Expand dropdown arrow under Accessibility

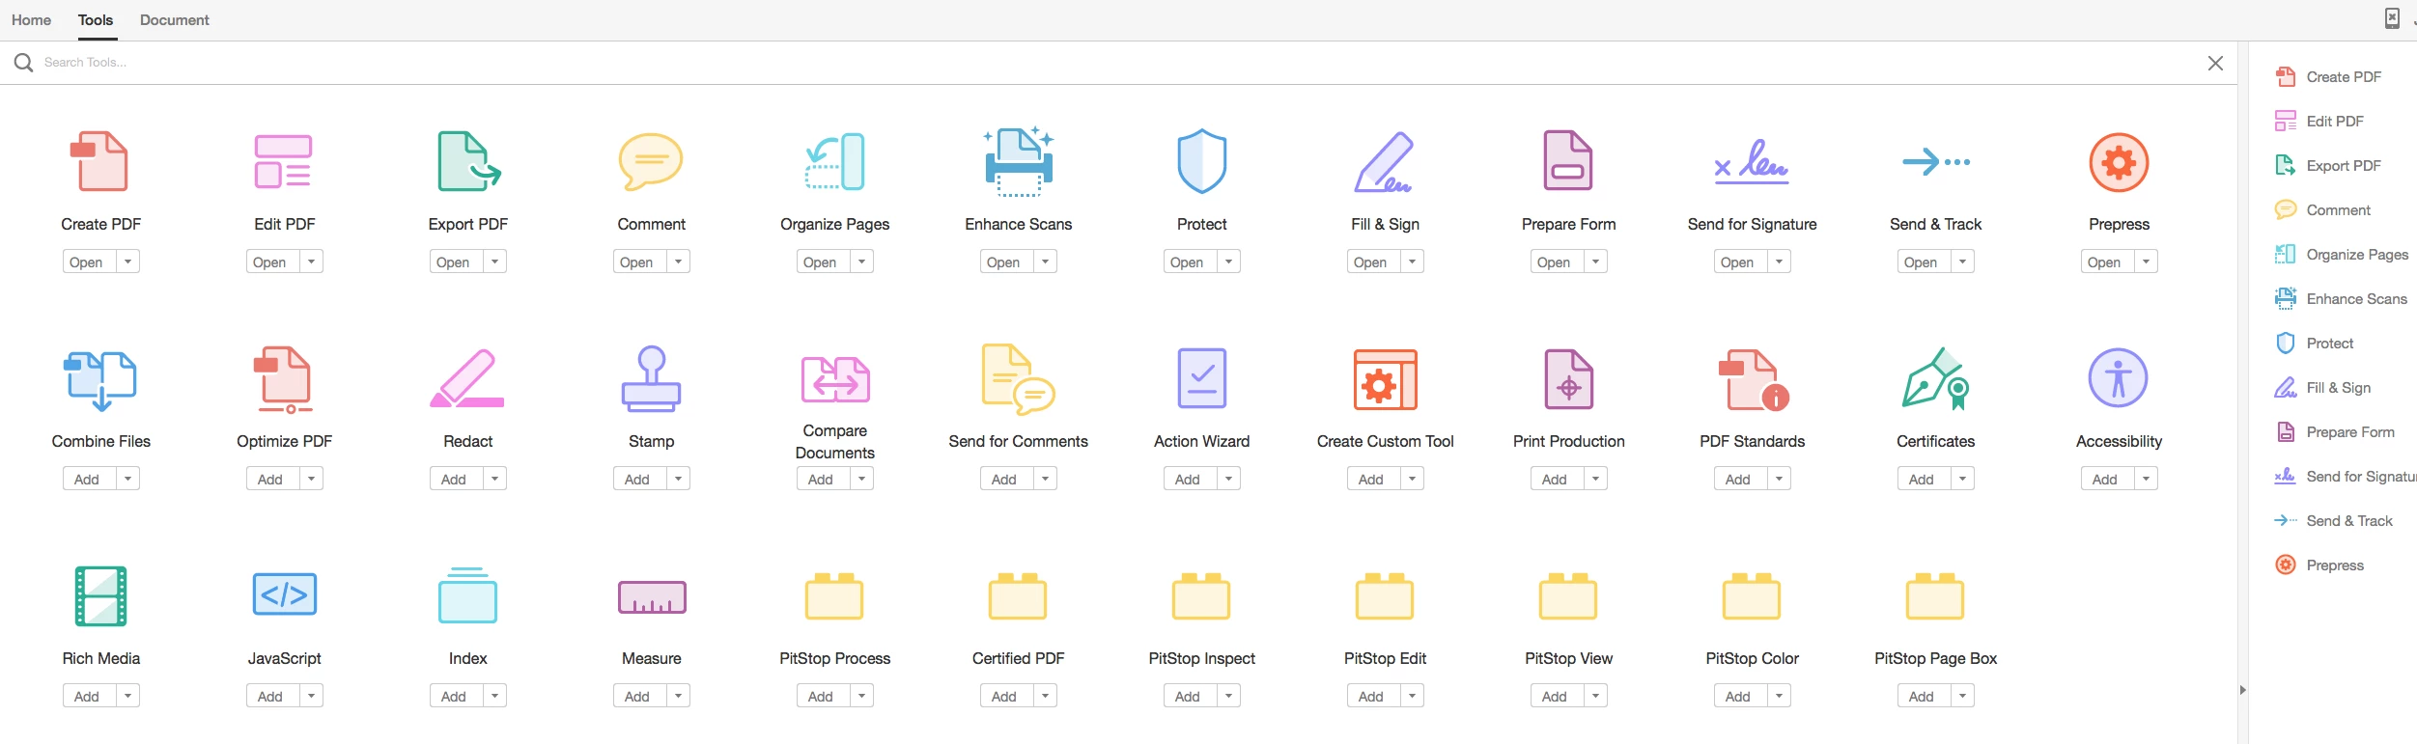coord(2146,479)
